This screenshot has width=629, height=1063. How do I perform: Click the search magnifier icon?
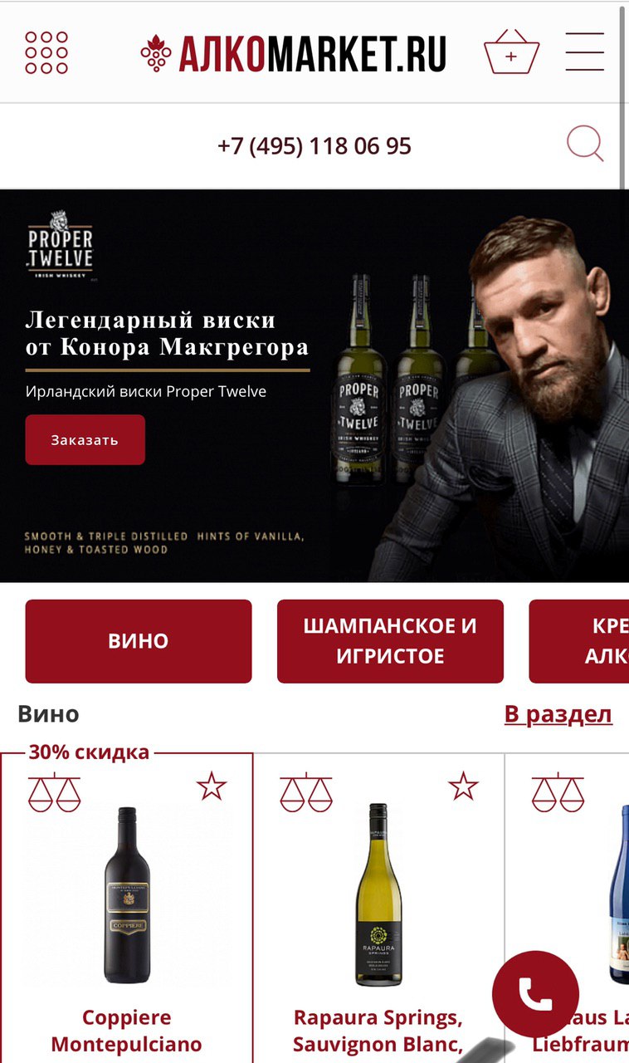pyautogui.click(x=585, y=145)
